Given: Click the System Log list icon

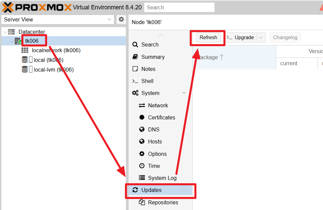Looking at the screenshot, I should coord(142,178).
